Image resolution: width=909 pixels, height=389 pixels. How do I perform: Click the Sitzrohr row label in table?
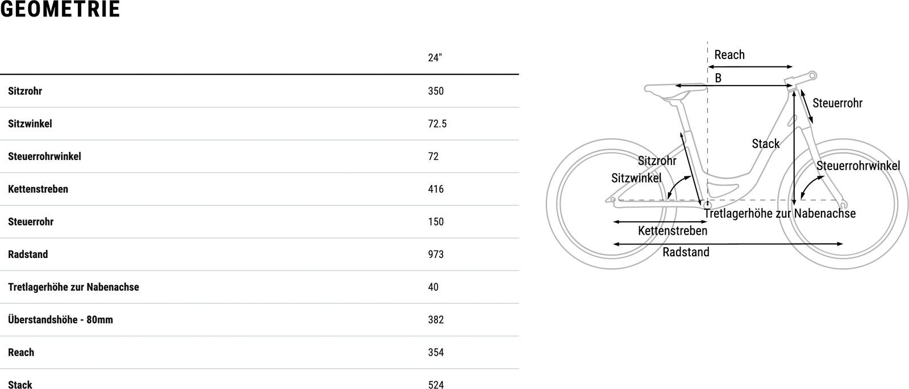click(25, 91)
